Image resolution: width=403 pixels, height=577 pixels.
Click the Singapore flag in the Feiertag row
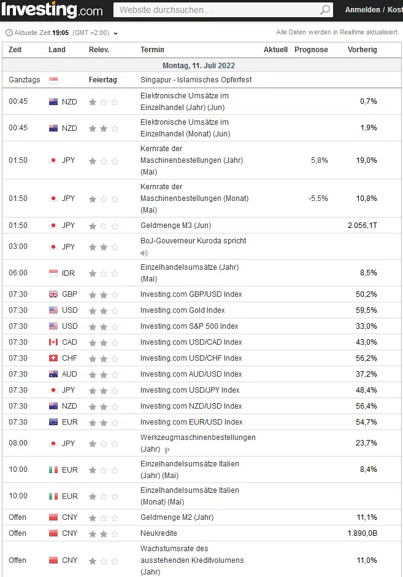[53, 80]
